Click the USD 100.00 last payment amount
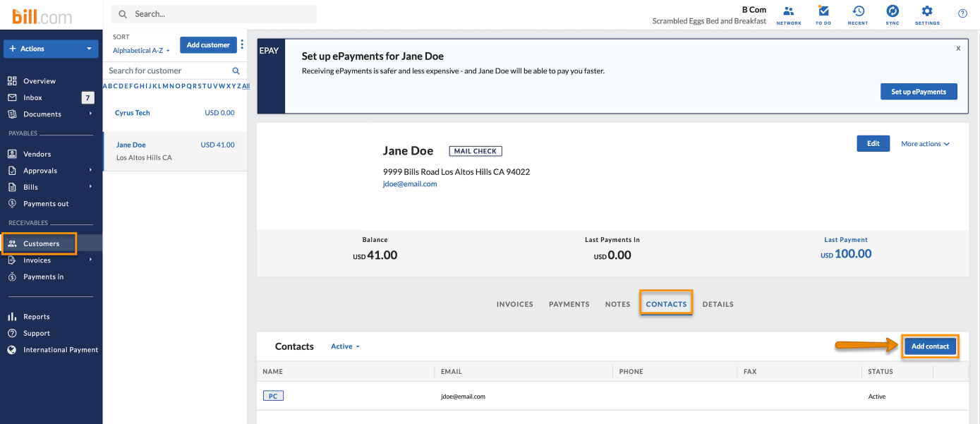The width and height of the screenshot is (980, 424). point(846,254)
